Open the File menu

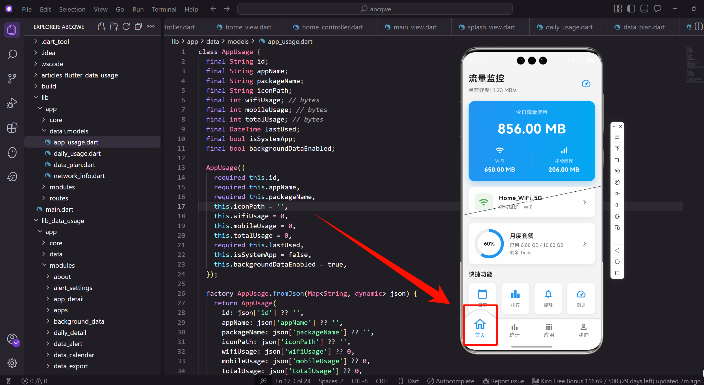pos(27,9)
